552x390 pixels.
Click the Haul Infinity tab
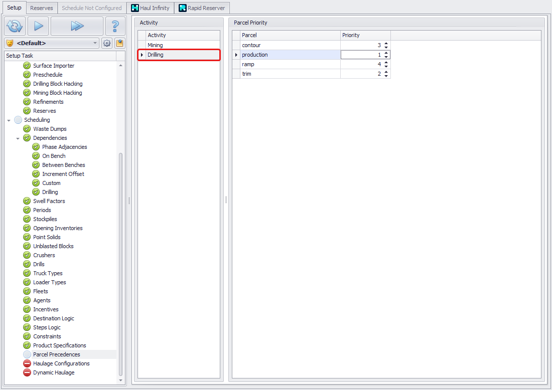(x=150, y=8)
